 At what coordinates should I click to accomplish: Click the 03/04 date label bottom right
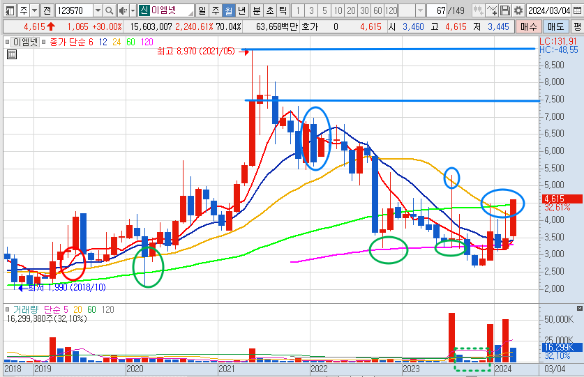[x=555, y=369]
